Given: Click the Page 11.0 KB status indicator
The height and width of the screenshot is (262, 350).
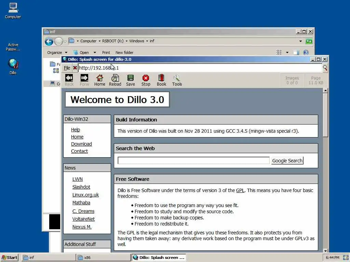Looking at the screenshot, I should click(x=315, y=81).
